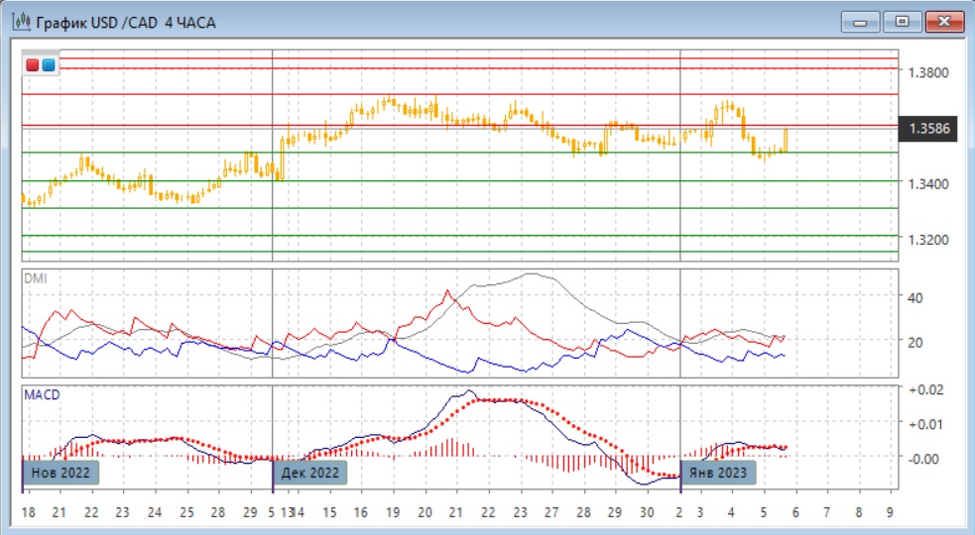The image size is (975, 535).
Task: Click the blue square button on chart
Action: (x=49, y=65)
